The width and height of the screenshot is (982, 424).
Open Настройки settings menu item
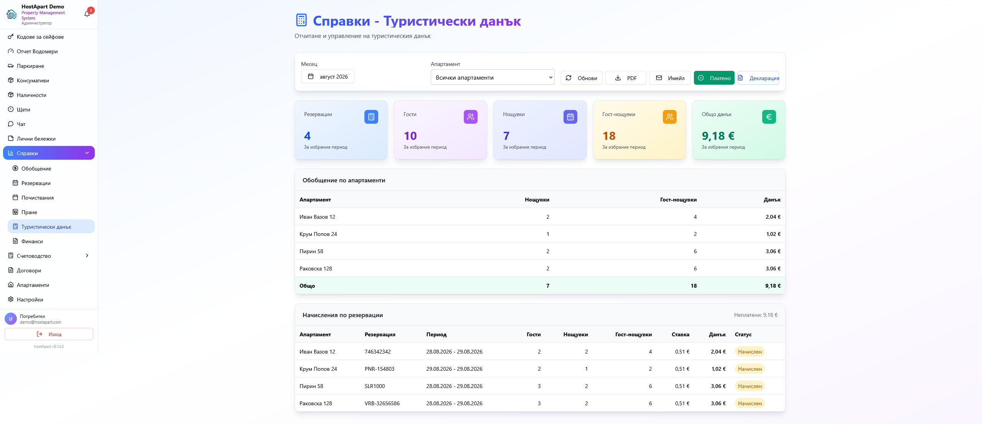49,300
